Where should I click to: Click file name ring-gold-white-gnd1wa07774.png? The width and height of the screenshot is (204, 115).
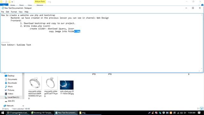[x=51, y=94]
